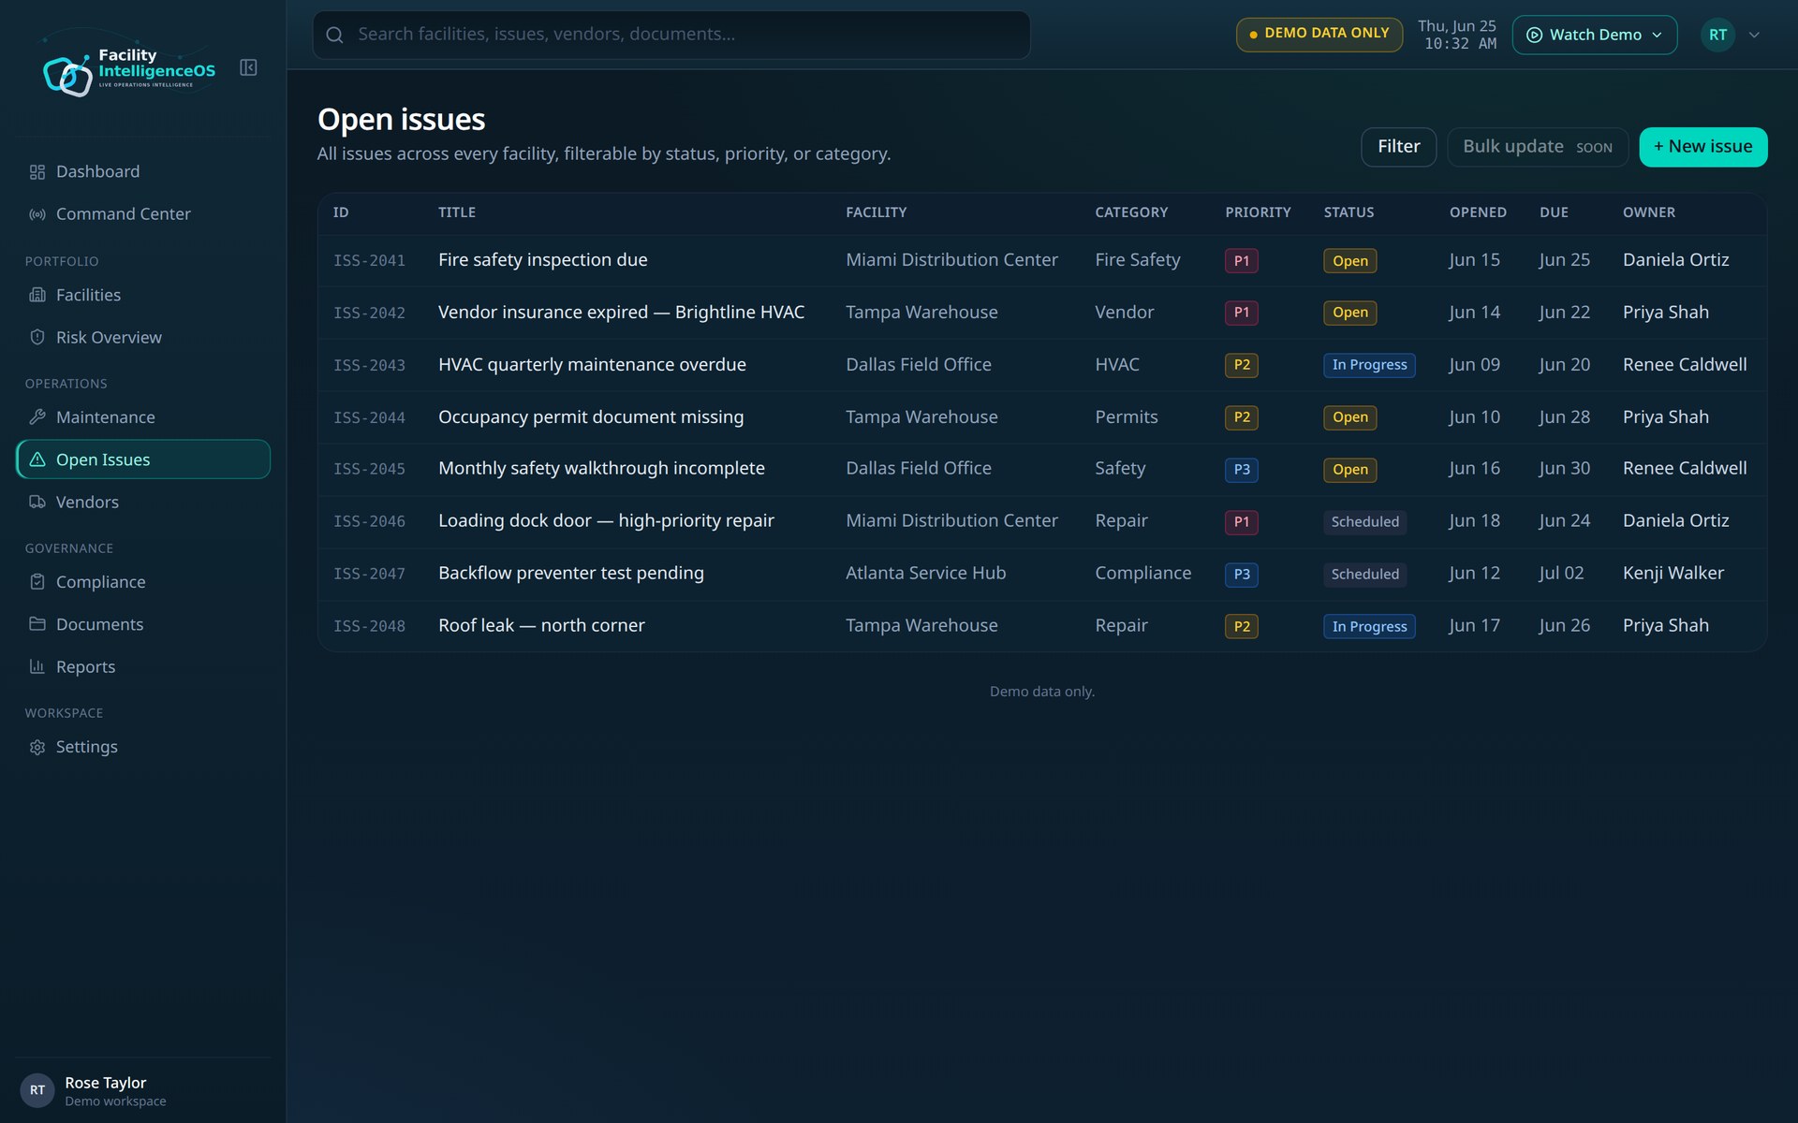Click the play icon in Watch Demo
This screenshot has width=1798, height=1123.
[x=1534, y=35]
